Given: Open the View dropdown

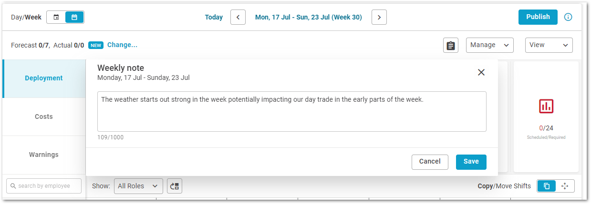Looking at the screenshot, I should 549,45.
